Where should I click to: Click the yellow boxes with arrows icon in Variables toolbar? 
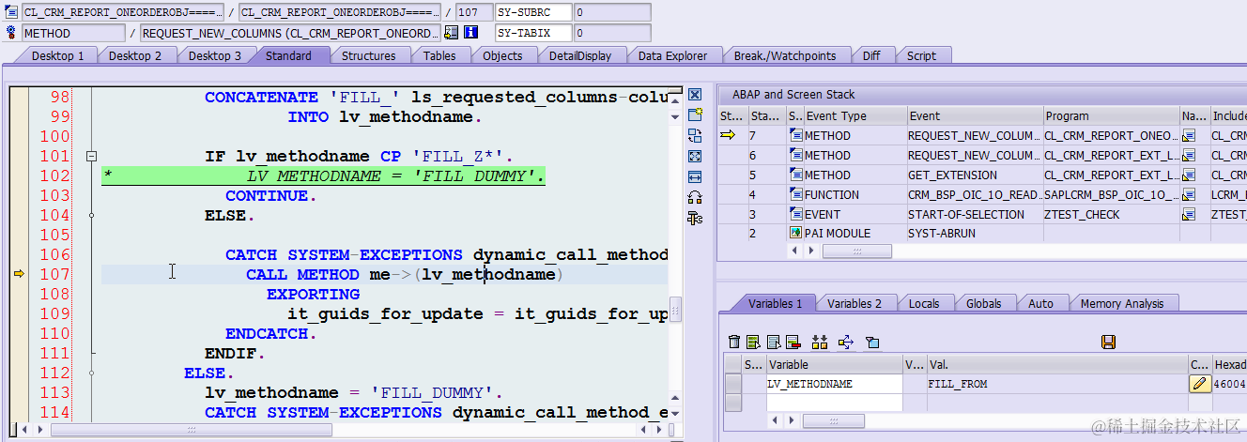pos(820,342)
